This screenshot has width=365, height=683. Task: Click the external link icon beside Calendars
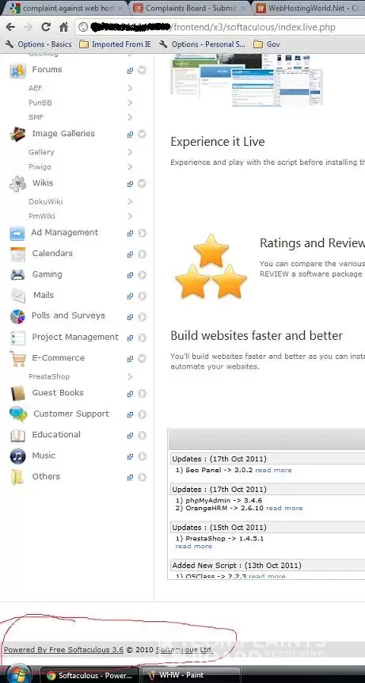(x=130, y=254)
